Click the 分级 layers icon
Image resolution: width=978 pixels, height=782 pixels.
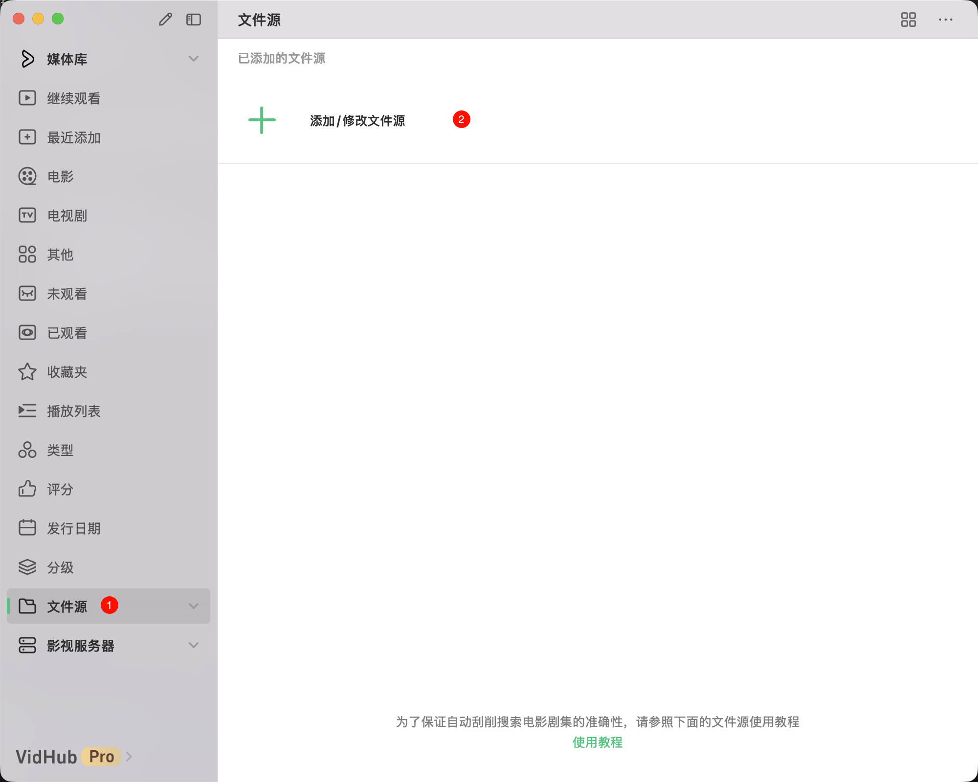click(x=27, y=567)
